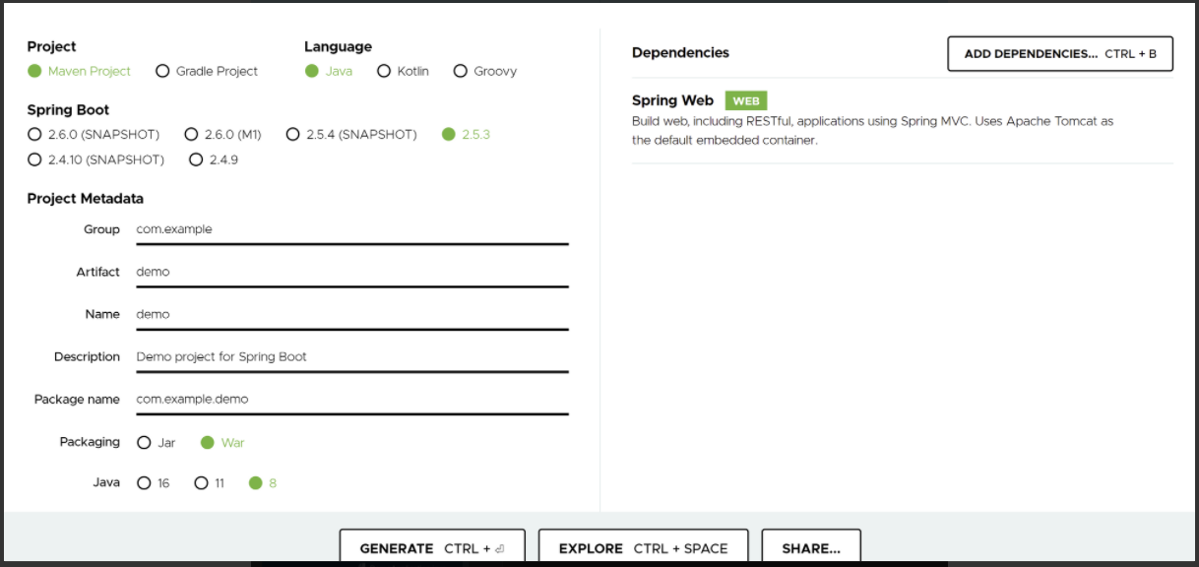This screenshot has height=567, width=1199.
Task: Open the Share dialog
Action: 811,548
